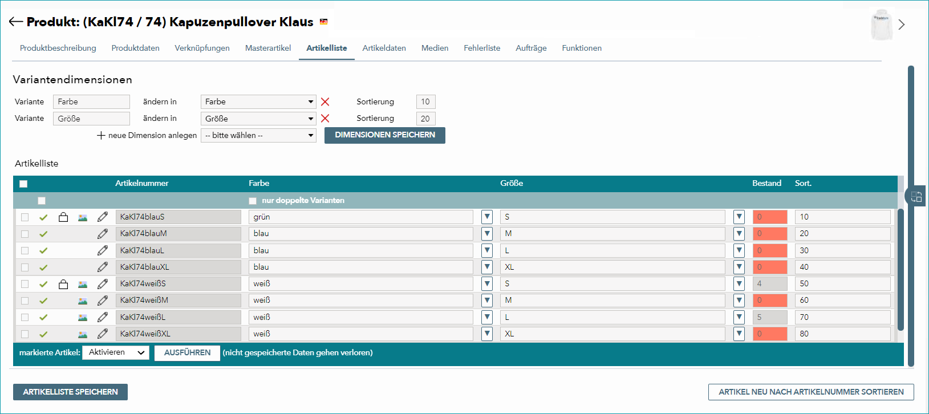This screenshot has width=929, height=414.
Task: Expand the Aktivieren action dropdown
Action: click(x=116, y=352)
